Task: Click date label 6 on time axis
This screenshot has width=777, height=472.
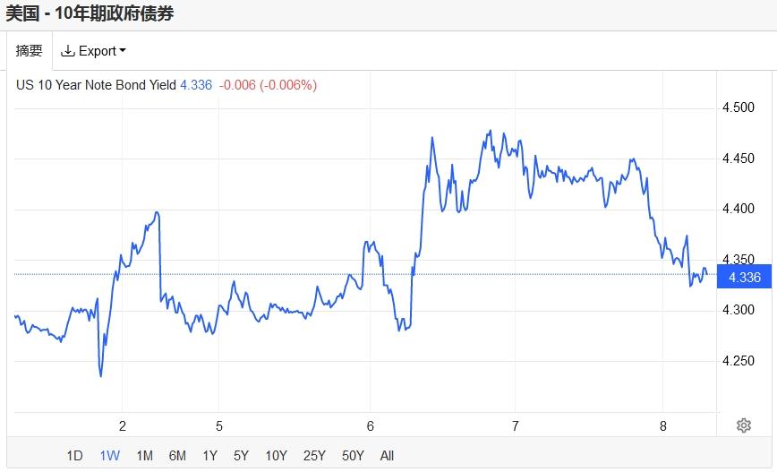Action: [x=370, y=425]
